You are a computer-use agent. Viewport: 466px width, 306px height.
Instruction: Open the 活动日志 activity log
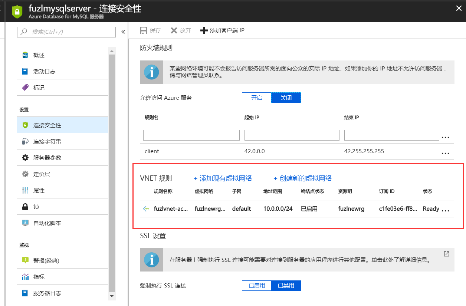click(x=42, y=71)
